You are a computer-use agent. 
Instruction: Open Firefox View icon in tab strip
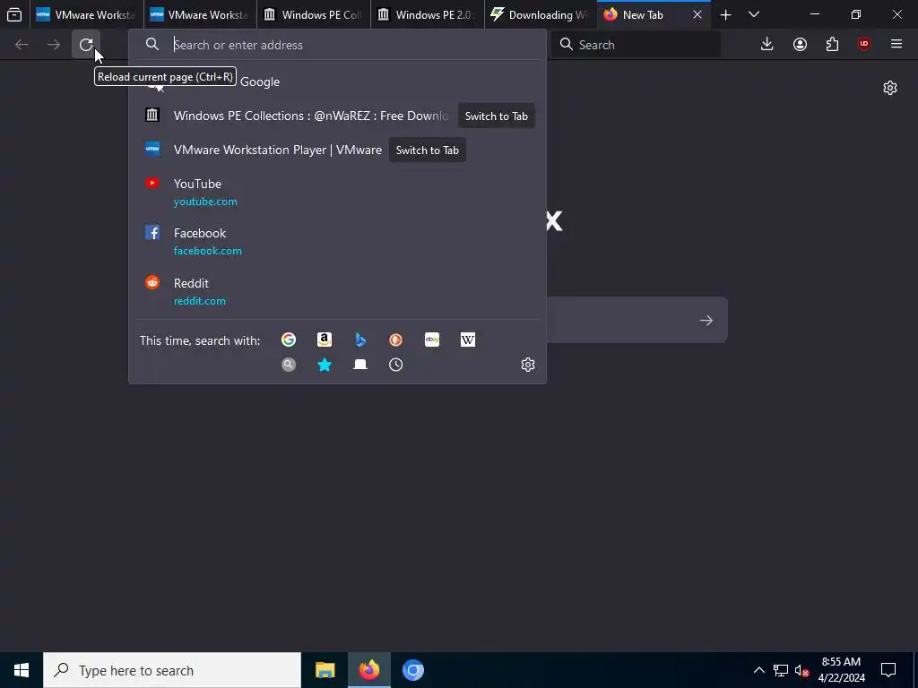click(14, 14)
